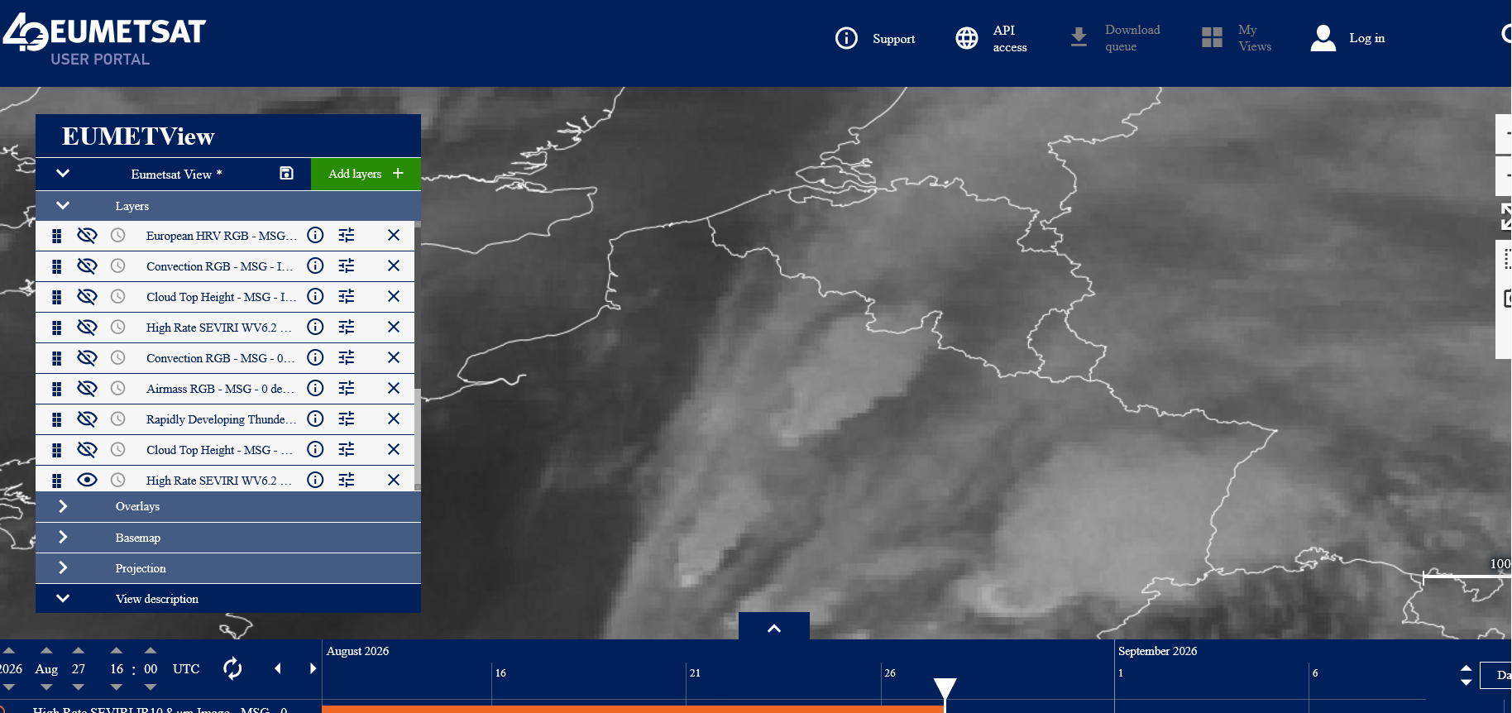Click the EUMETSAT User Portal logo
The image size is (1512, 713).
pos(104,39)
